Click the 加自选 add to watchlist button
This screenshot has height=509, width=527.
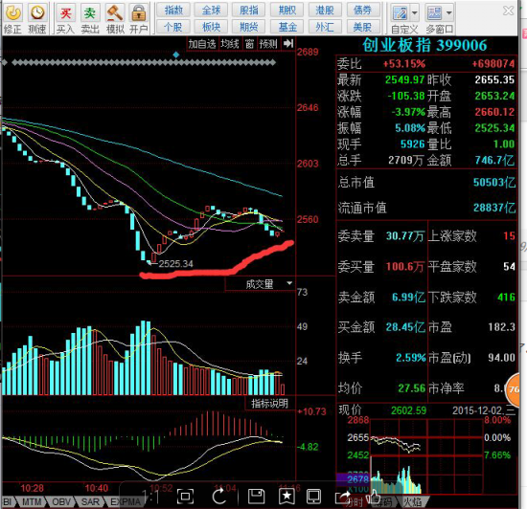pyautogui.click(x=201, y=44)
